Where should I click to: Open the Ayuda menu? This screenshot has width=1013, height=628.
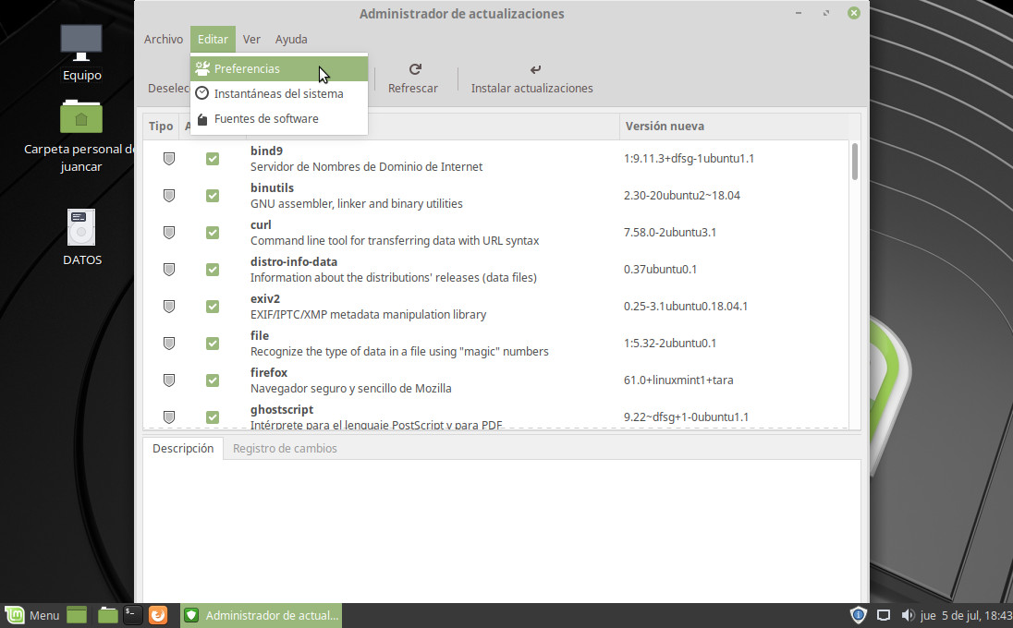291,40
